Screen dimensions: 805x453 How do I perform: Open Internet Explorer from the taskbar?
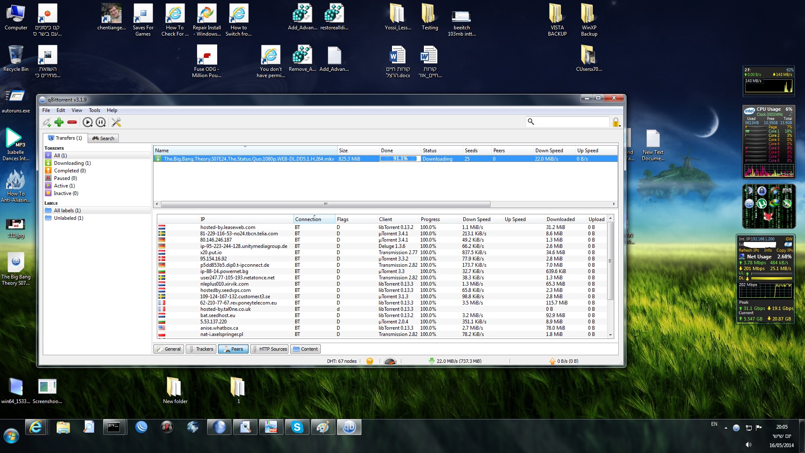click(36, 427)
